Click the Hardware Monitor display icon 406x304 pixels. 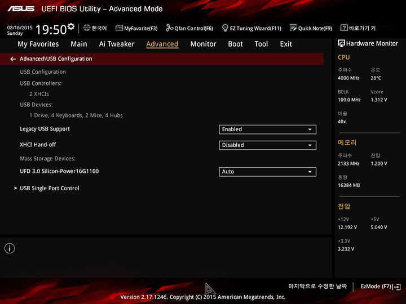(341, 43)
